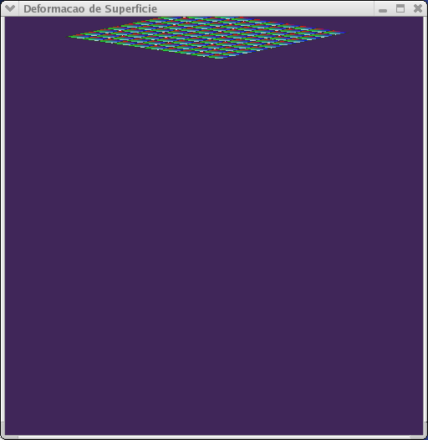The height and width of the screenshot is (440, 428).
Task: Close the Deformacao de Superficie window
Action: (x=418, y=8)
